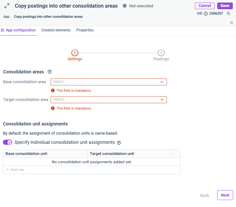This screenshot has height=207, width=236.
Task: Click the OID info icon
Action: click(206, 14)
